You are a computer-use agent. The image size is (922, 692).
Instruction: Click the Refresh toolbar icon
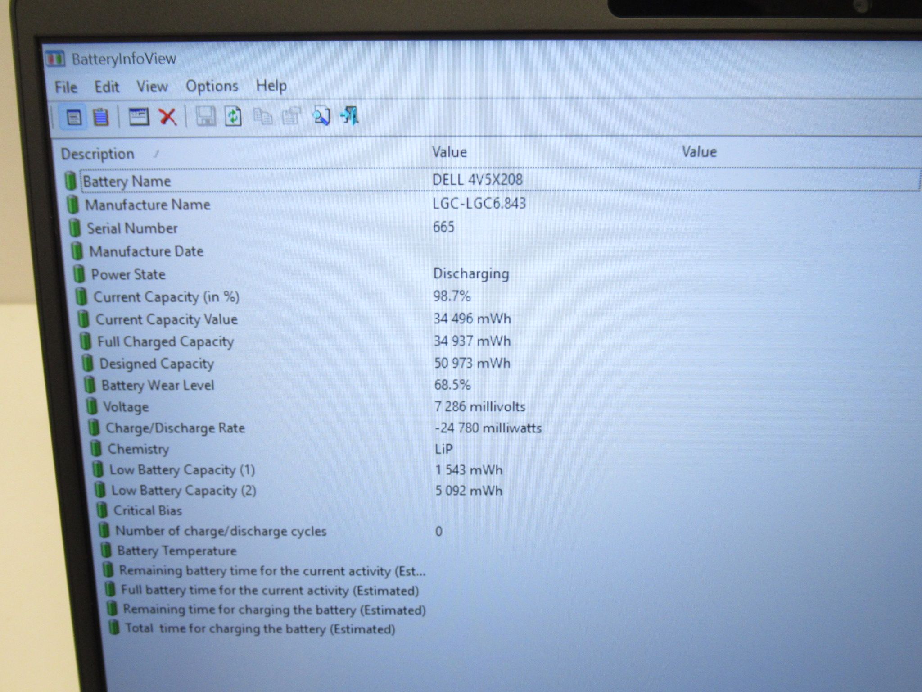point(233,116)
